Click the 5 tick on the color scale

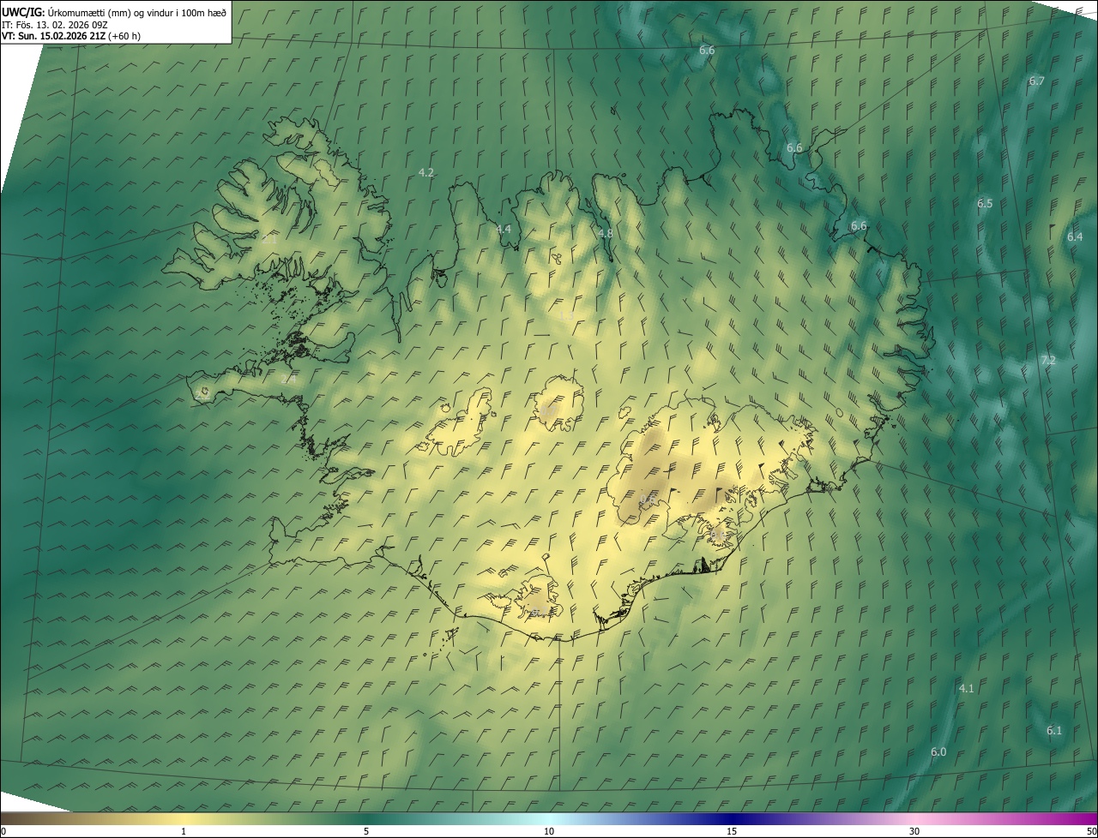[366, 831]
